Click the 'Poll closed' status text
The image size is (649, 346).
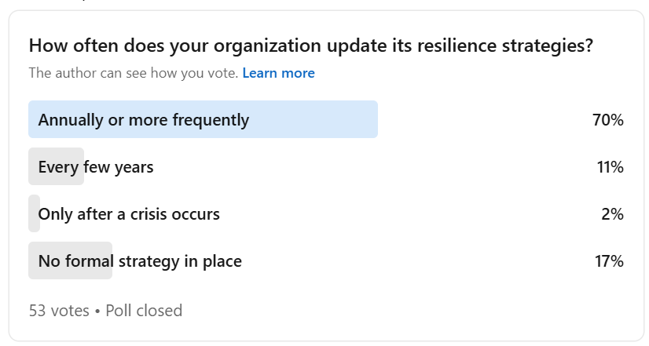145,310
